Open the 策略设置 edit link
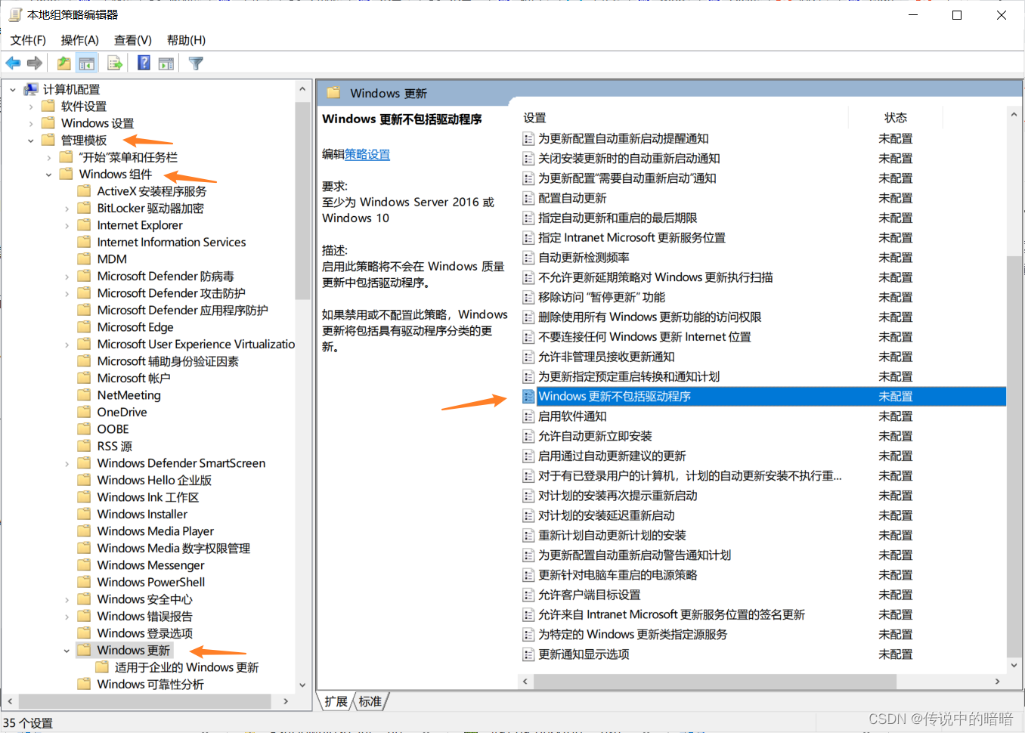 click(367, 154)
